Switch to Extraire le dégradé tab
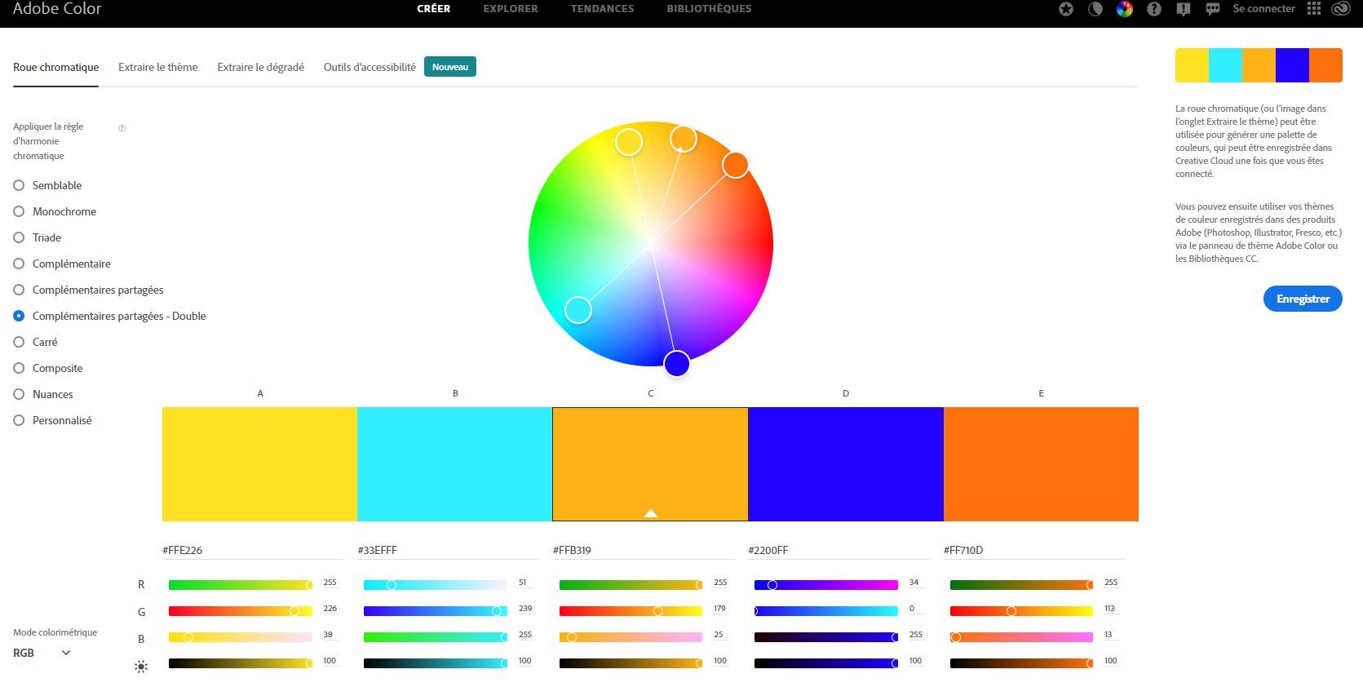 (x=260, y=67)
